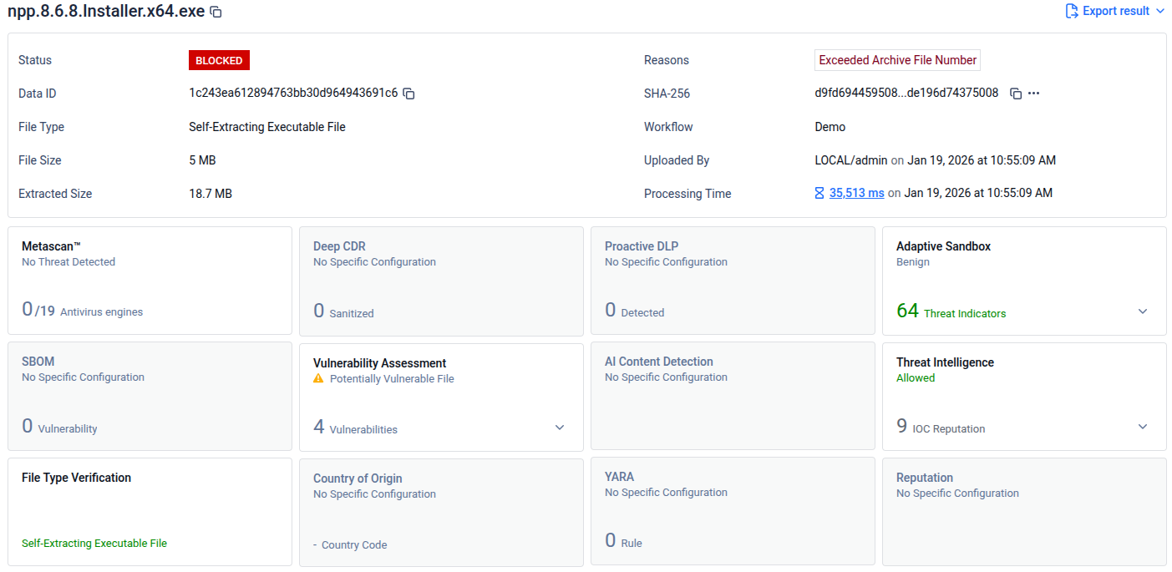
Task: Click the hourglass processing time icon
Action: click(819, 193)
